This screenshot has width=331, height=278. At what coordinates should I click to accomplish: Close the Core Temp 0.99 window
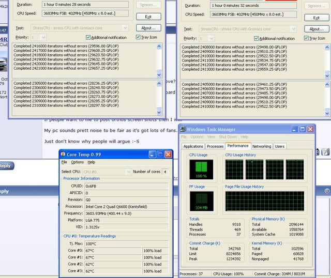(x=167, y=155)
